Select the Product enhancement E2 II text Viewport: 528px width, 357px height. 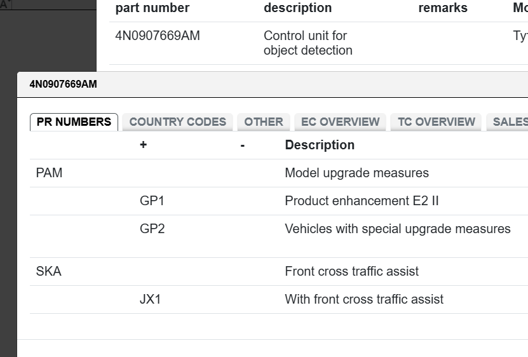tap(362, 201)
